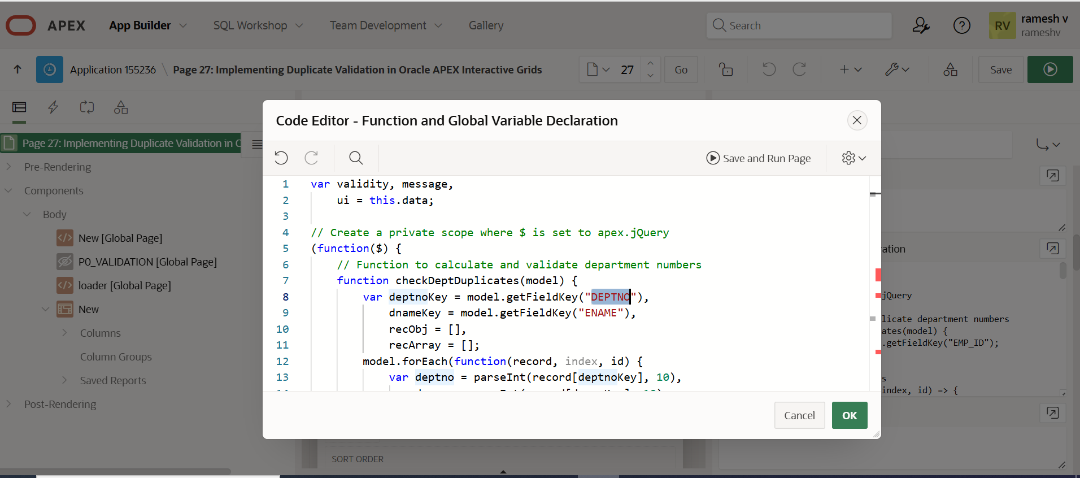Open Find in the Code Editor
The width and height of the screenshot is (1080, 478).
(356, 158)
